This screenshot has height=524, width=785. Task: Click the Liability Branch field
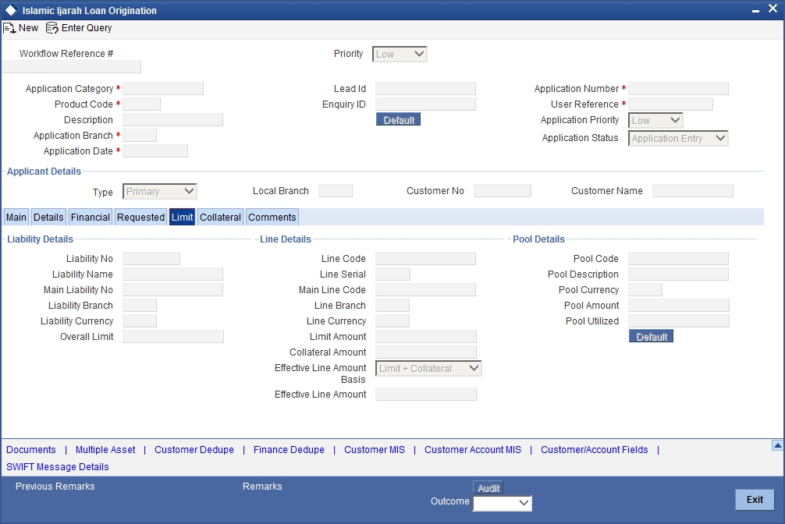140,306
